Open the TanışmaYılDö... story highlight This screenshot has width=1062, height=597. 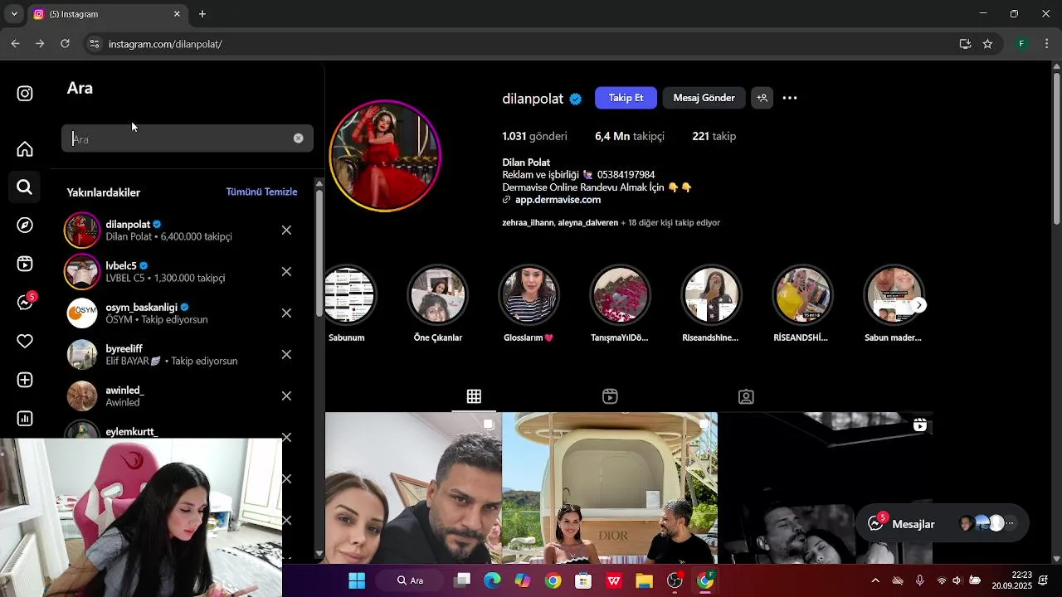pos(620,303)
